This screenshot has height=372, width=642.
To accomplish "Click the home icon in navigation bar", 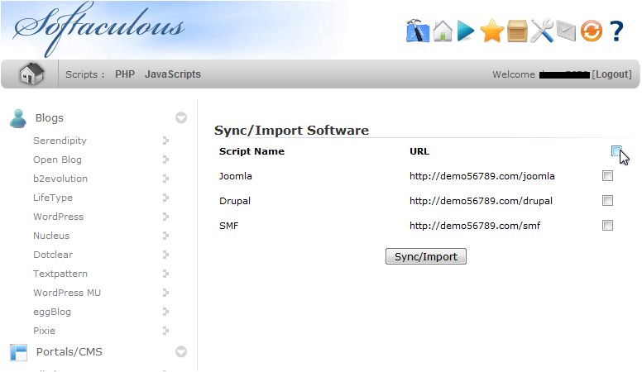I will [x=31, y=74].
